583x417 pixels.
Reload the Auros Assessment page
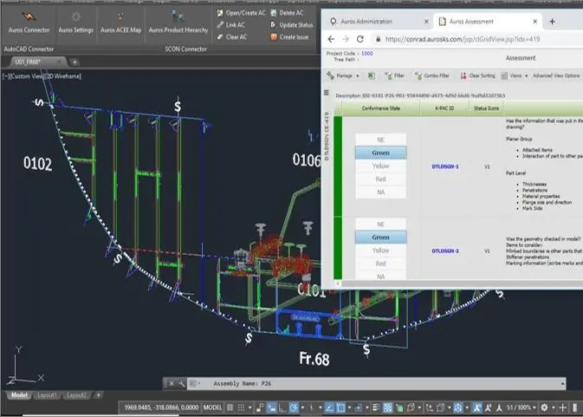pos(360,39)
